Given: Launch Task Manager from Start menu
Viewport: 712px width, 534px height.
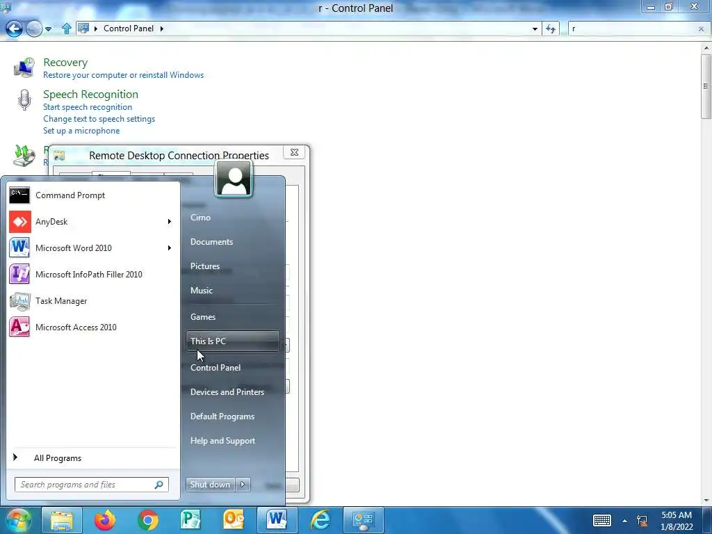Looking at the screenshot, I should (93, 300).
